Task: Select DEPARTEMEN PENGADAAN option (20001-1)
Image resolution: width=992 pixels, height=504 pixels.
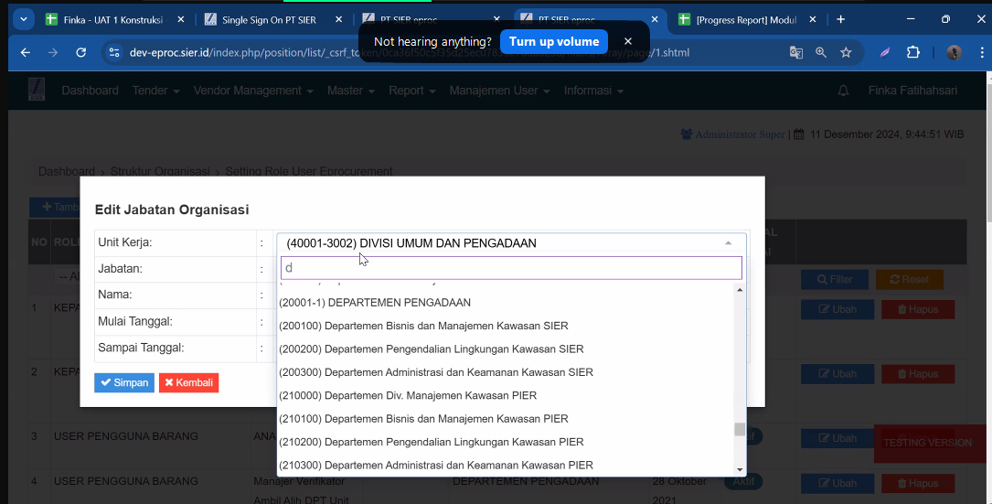Action: coord(375,303)
